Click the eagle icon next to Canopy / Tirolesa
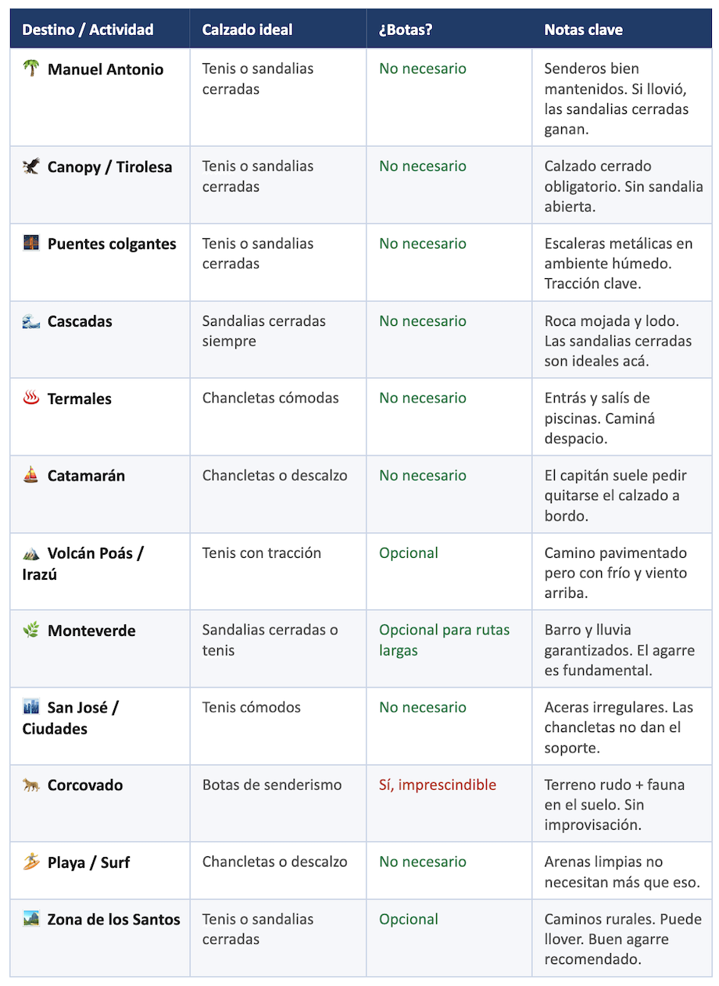Screen dimensions: 719x986 [x=30, y=166]
